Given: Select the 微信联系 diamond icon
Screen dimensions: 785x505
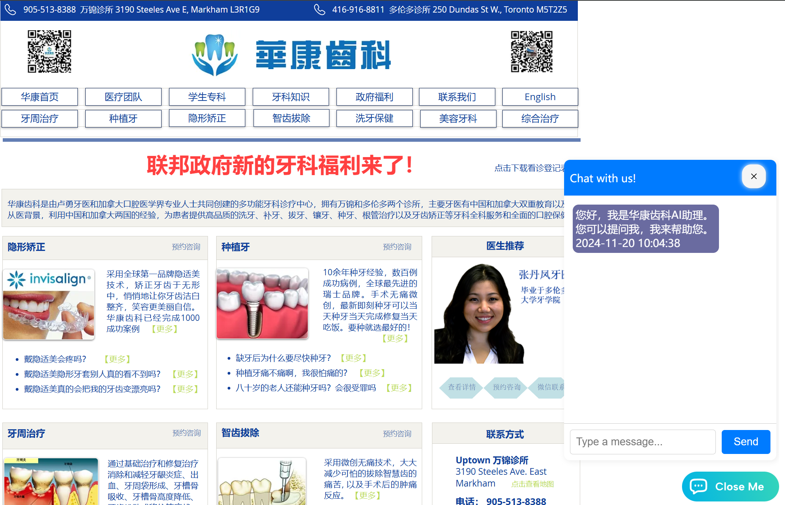Looking at the screenshot, I should (x=551, y=388).
